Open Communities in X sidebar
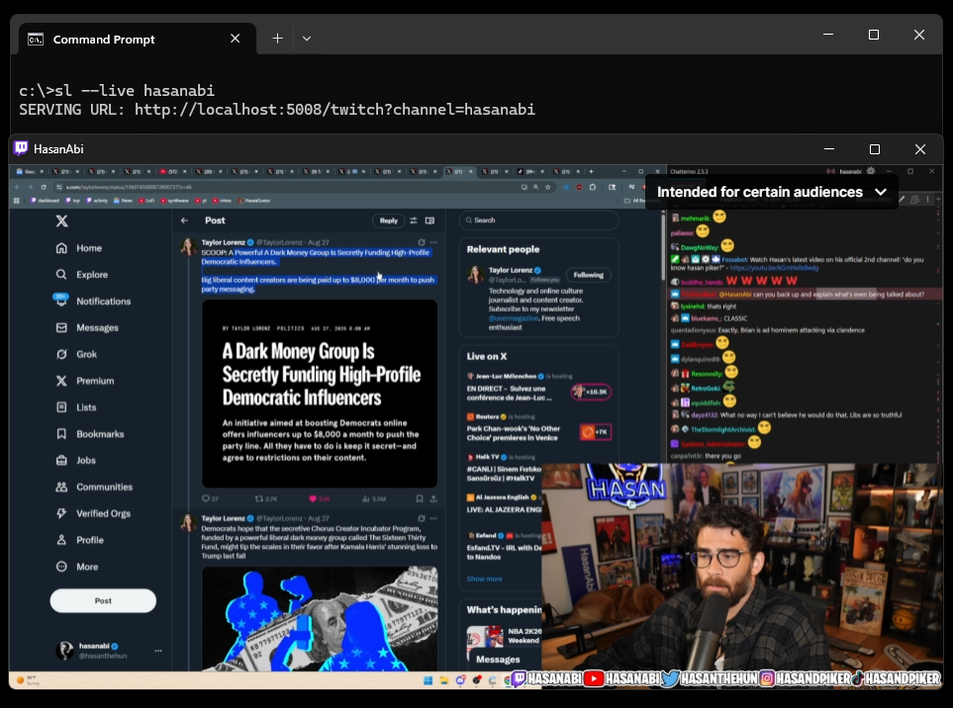 pyautogui.click(x=94, y=487)
